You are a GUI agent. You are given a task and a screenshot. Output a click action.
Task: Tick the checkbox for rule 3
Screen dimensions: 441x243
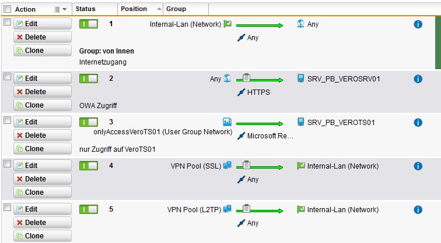click(8, 120)
